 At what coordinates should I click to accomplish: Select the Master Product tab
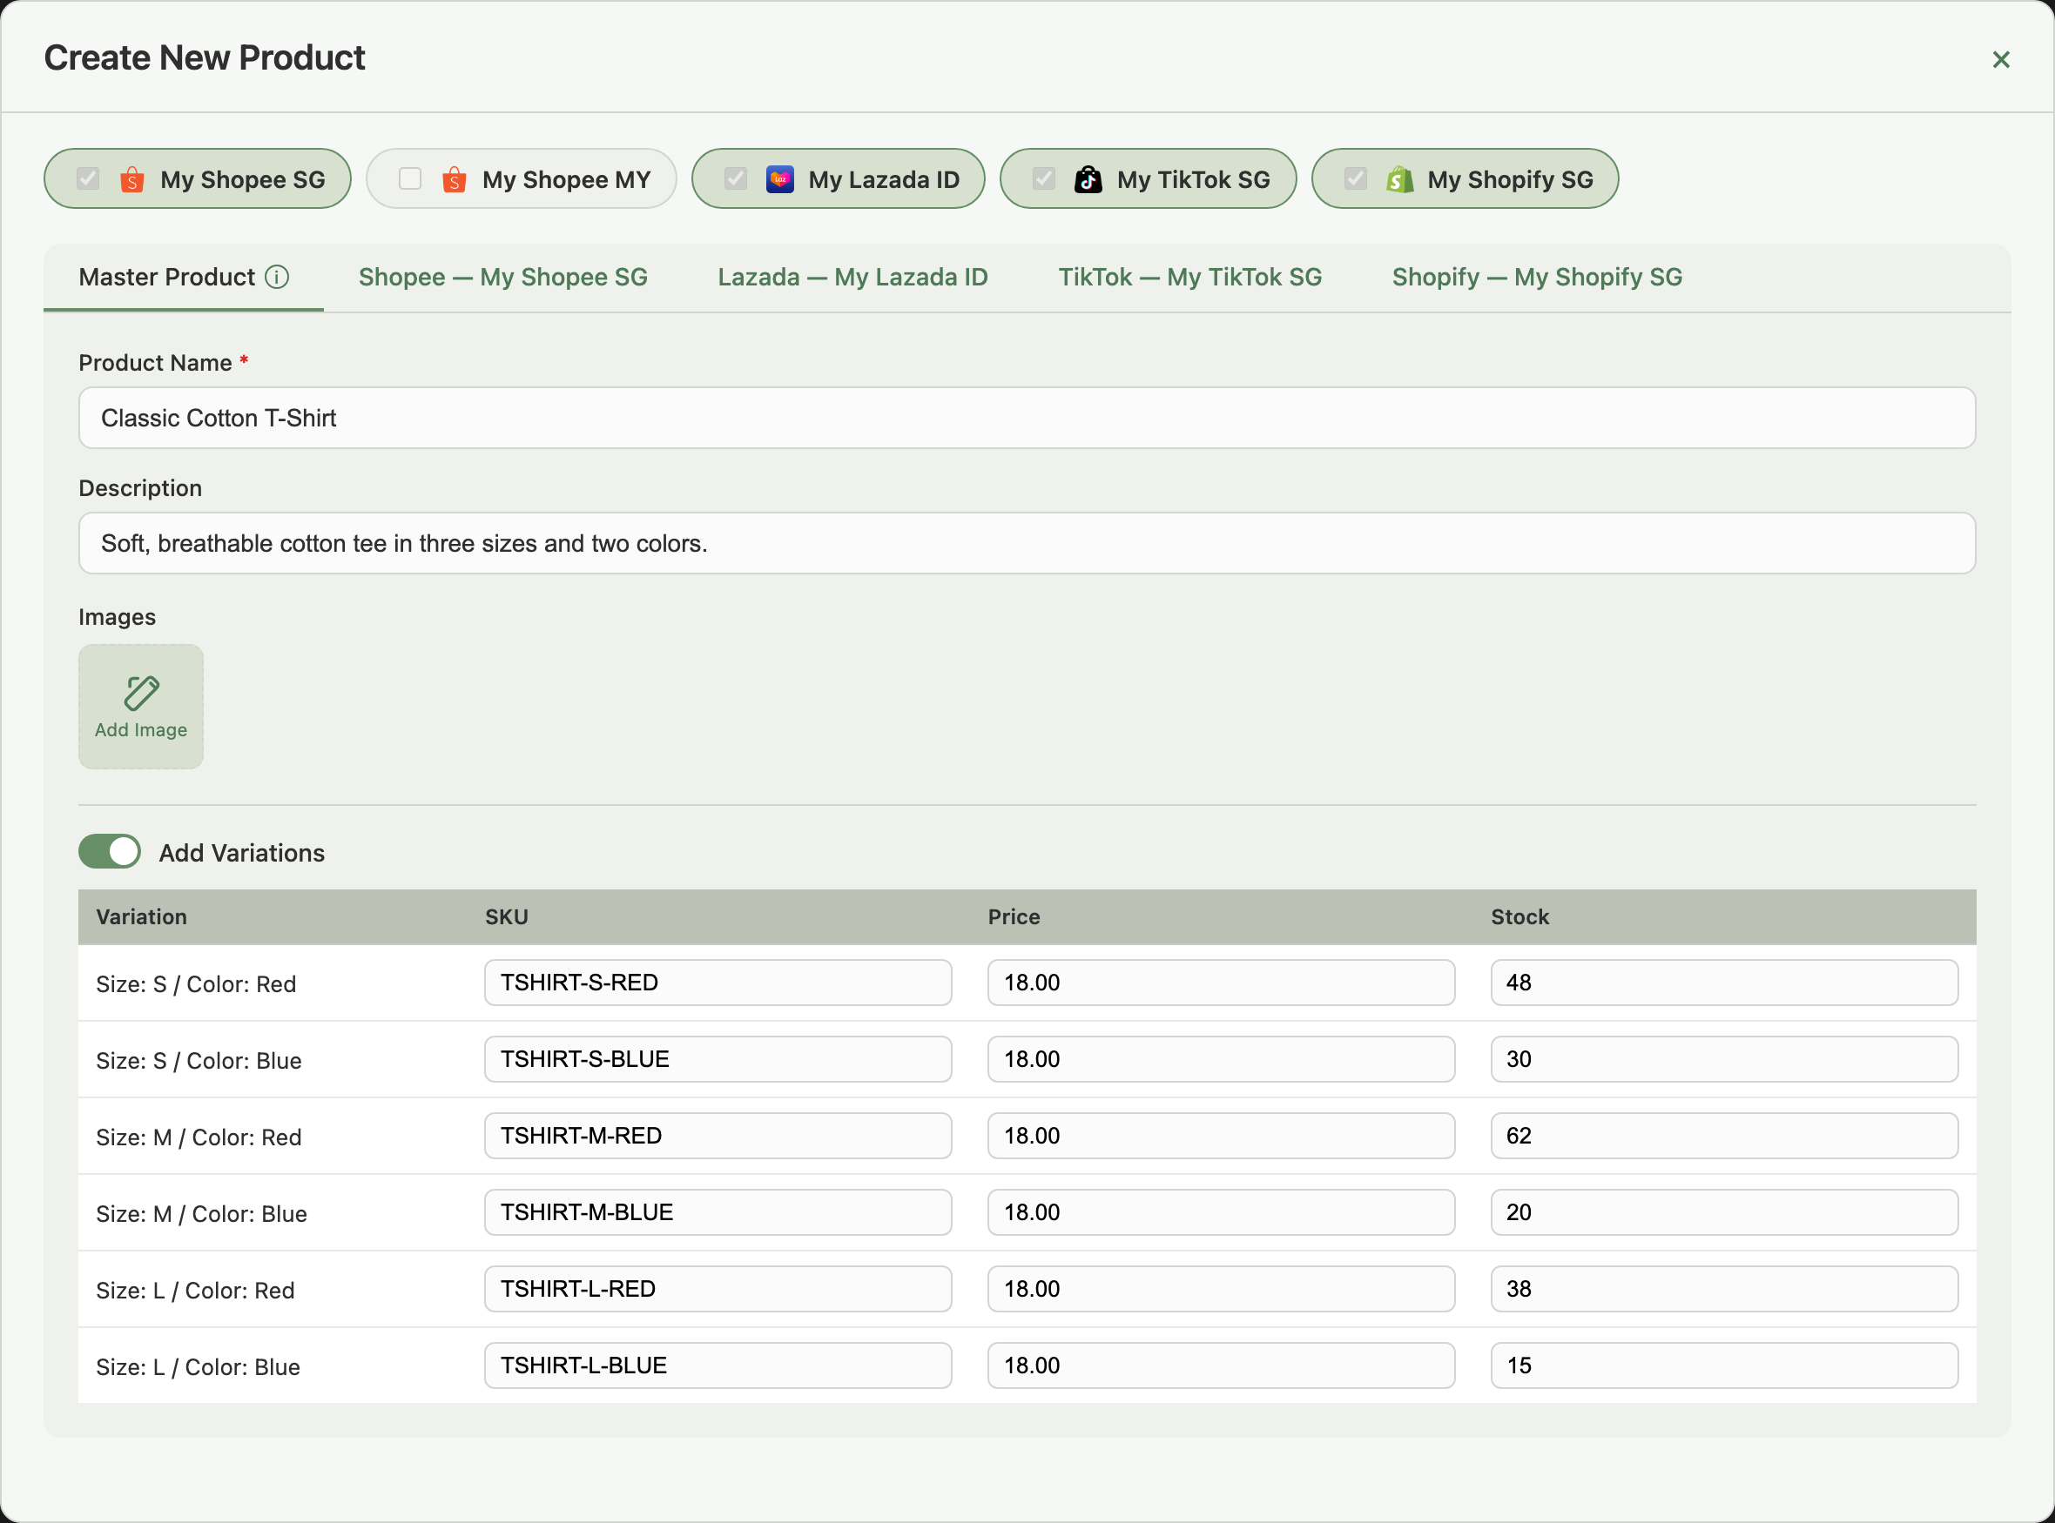184,278
